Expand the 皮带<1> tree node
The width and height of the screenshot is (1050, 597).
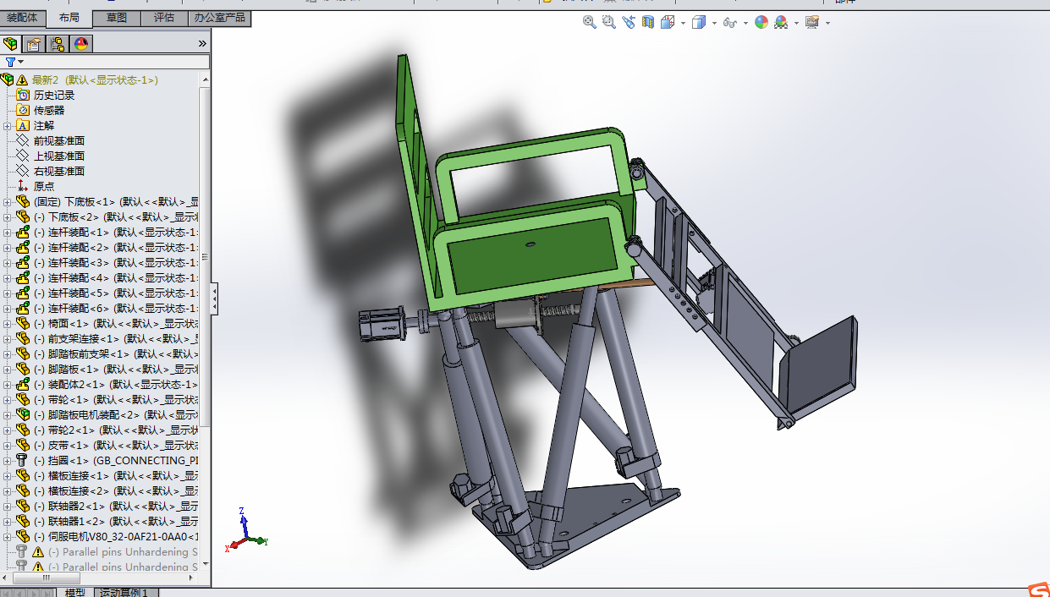8,446
